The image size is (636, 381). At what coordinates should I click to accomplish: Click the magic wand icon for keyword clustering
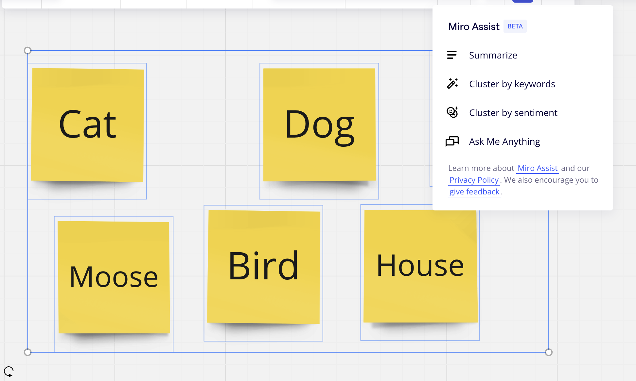(452, 84)
